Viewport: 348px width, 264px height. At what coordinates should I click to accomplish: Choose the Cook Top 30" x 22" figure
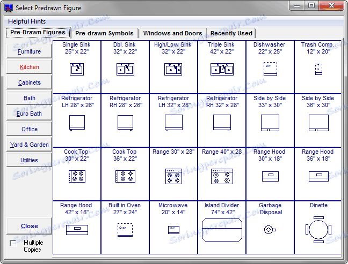(77, 174)
